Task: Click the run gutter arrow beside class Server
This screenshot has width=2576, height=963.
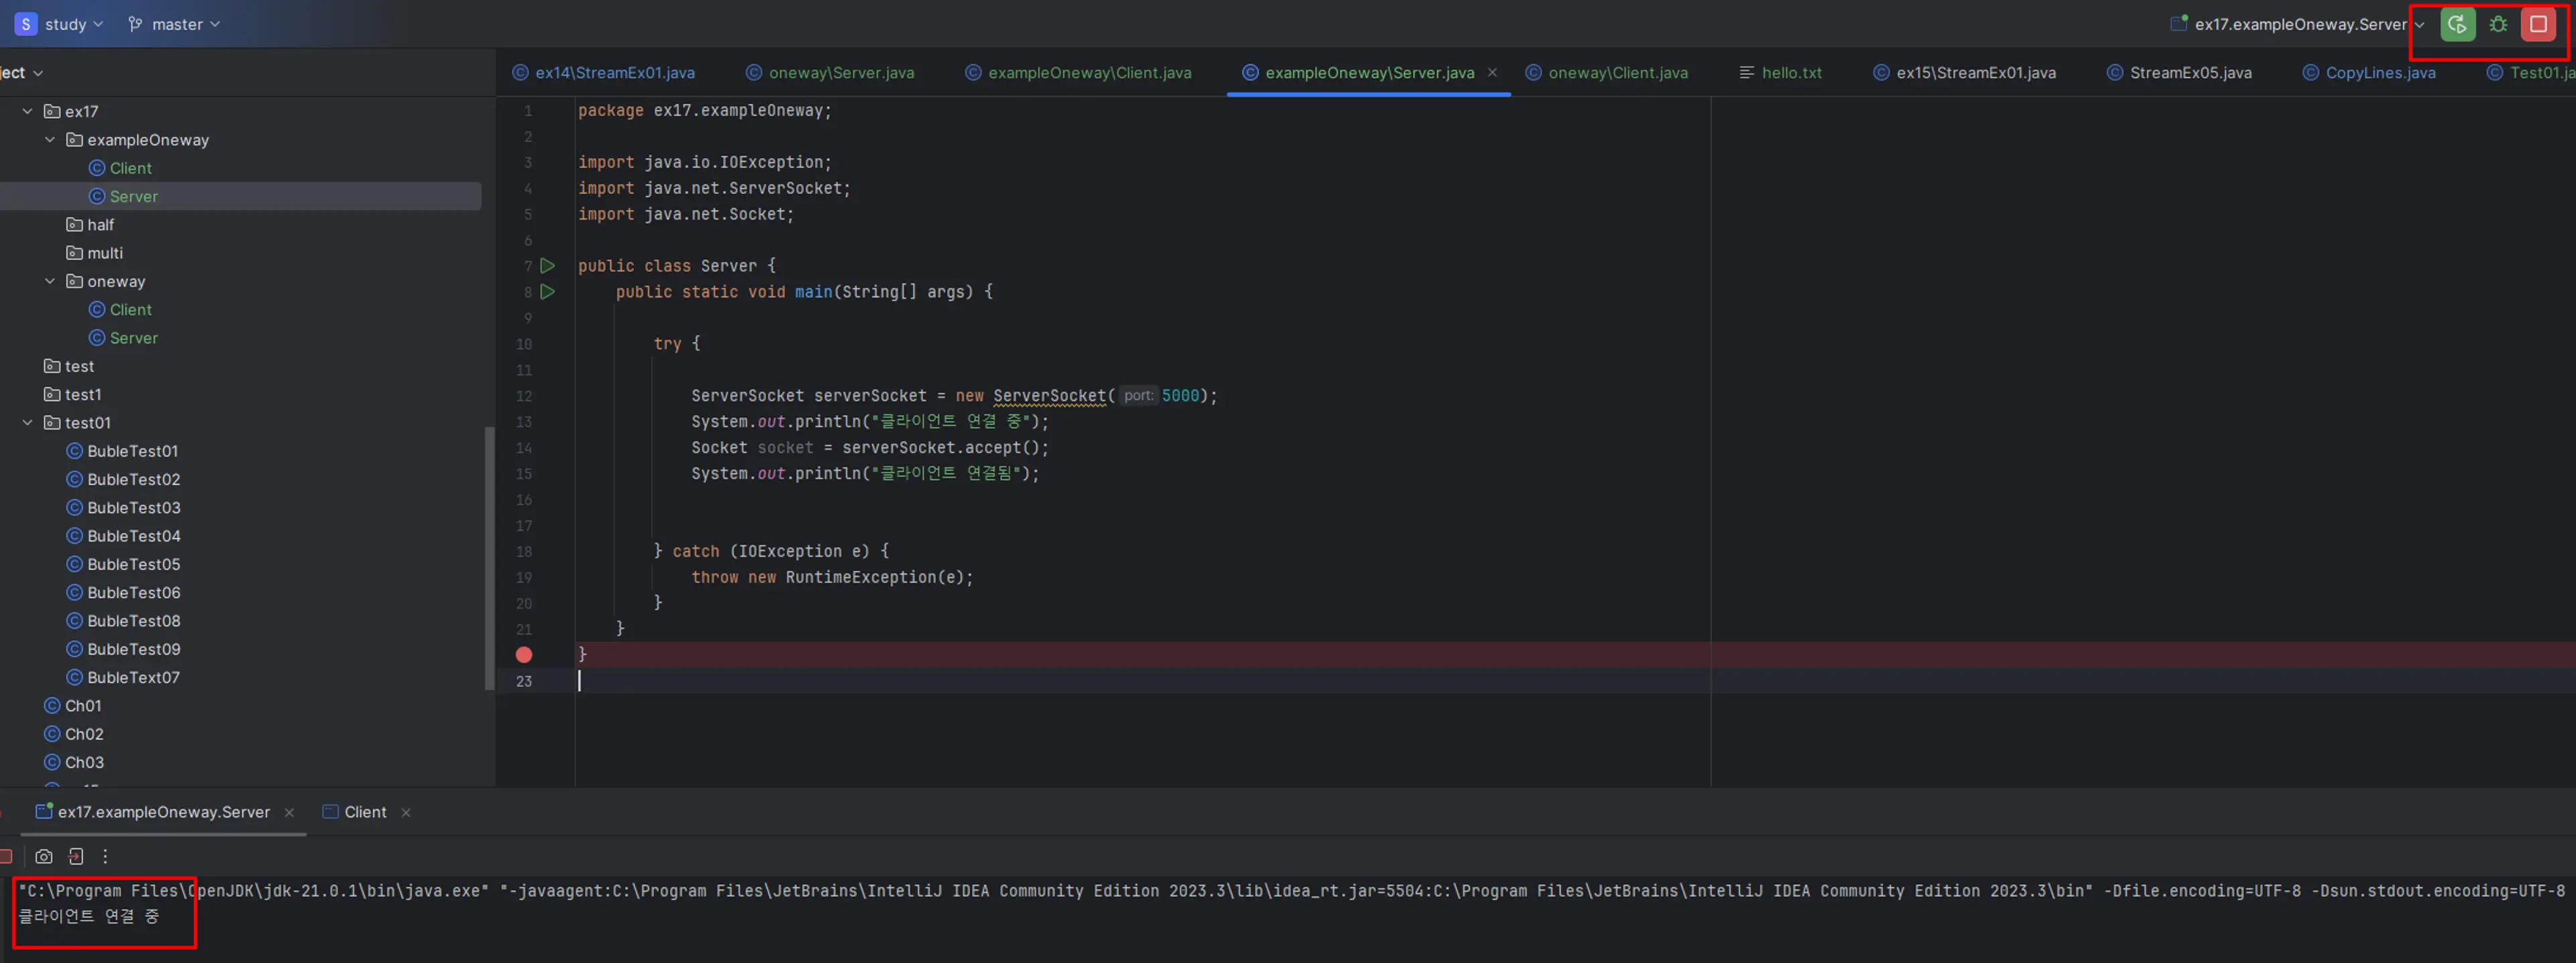Action: point(547,266)
